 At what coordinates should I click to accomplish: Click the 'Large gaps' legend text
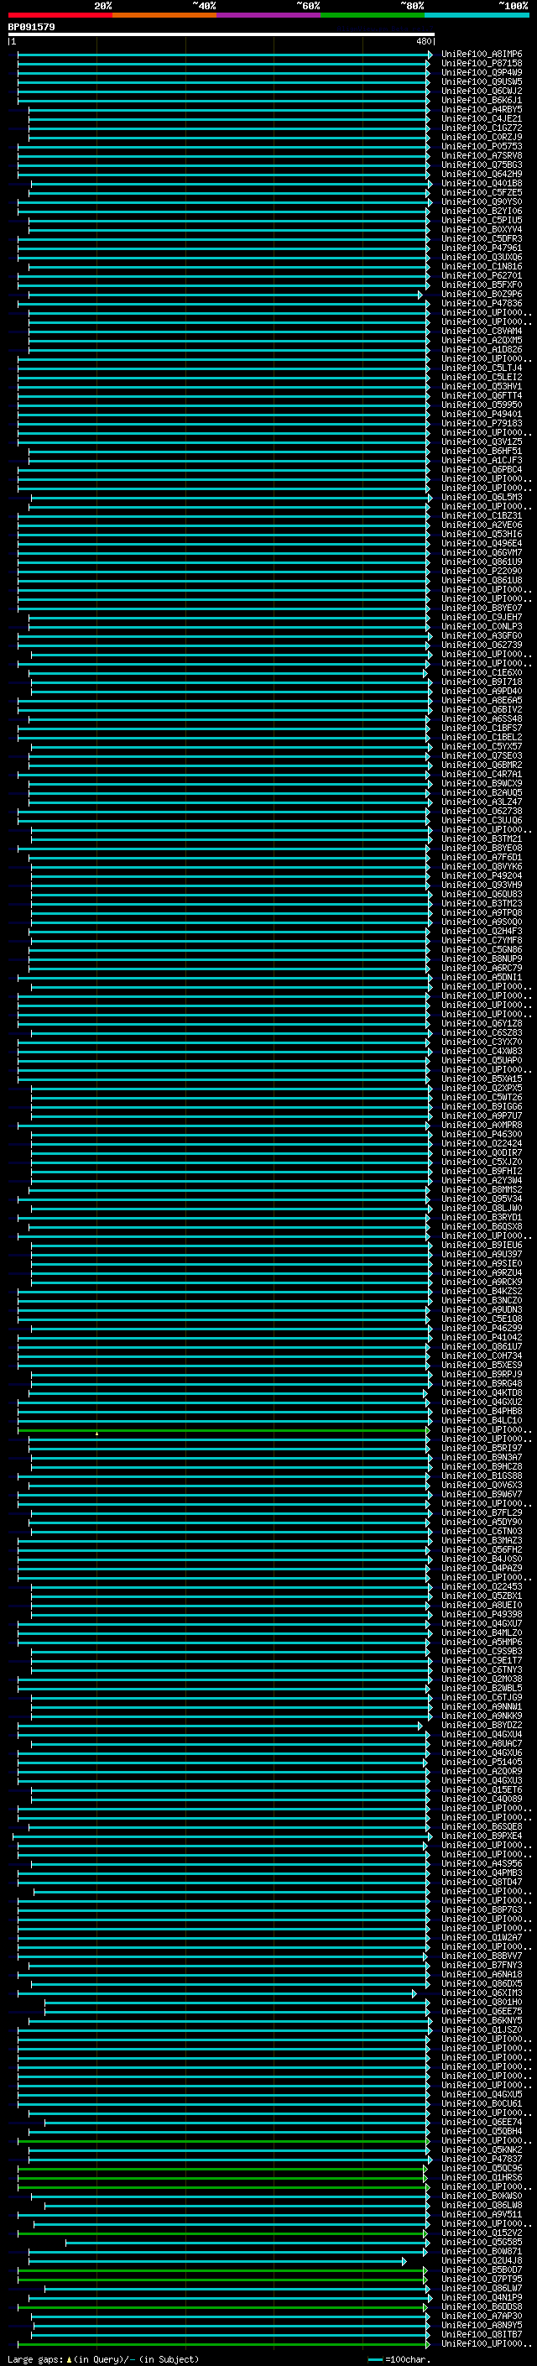click(x=35, y=2358)
